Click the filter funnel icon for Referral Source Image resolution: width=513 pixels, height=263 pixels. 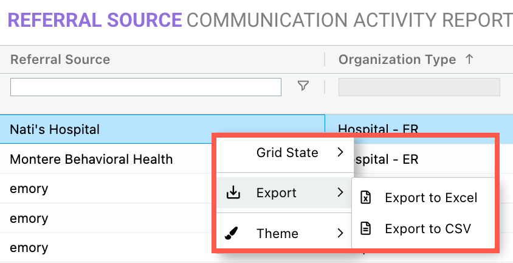pos(303,86)
